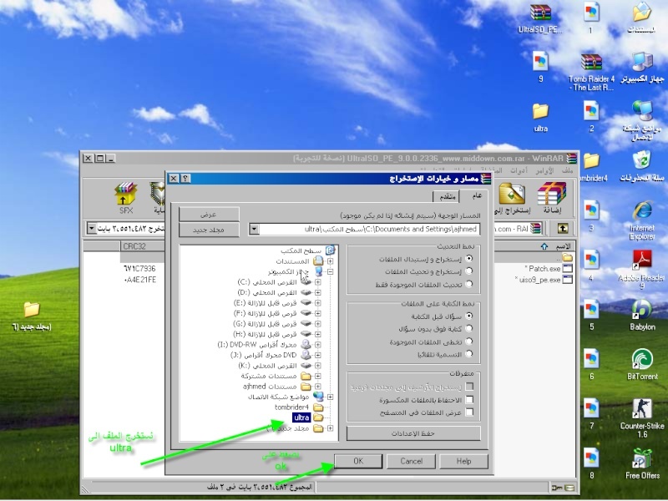Image resolution: width=668 pixels, height=501 pixels.
Task: Click the Help button in the dialog
Action: tap(463, 461)
